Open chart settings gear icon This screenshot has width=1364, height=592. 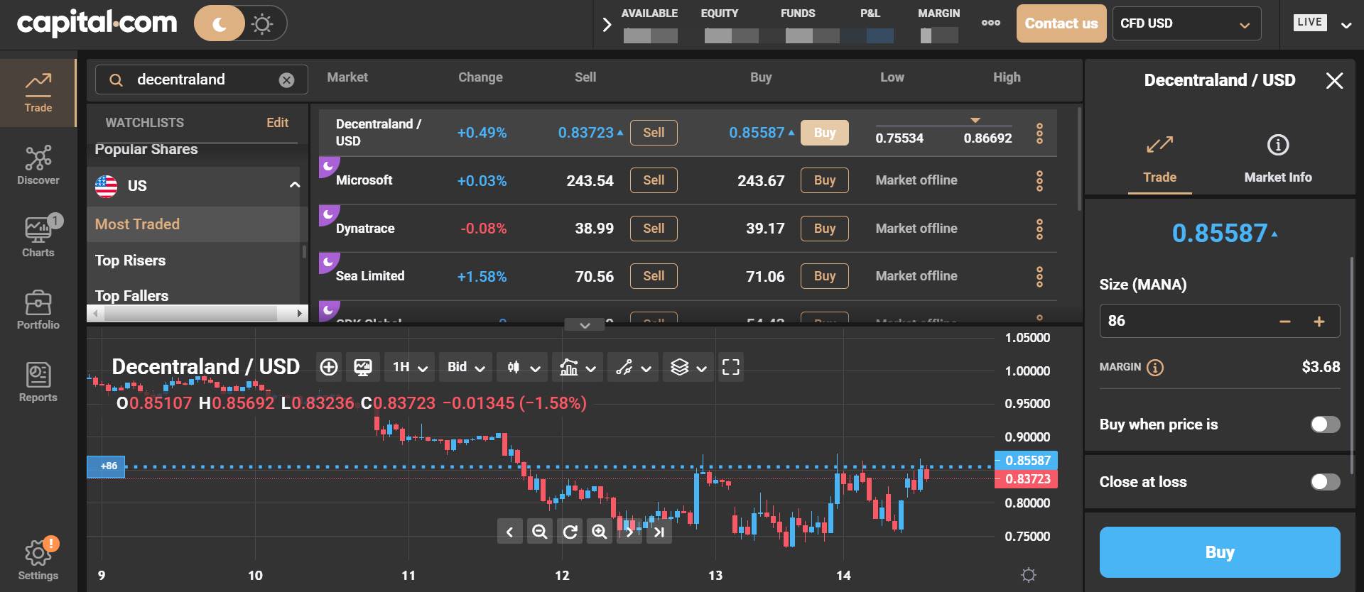(x=1028, y=575)
